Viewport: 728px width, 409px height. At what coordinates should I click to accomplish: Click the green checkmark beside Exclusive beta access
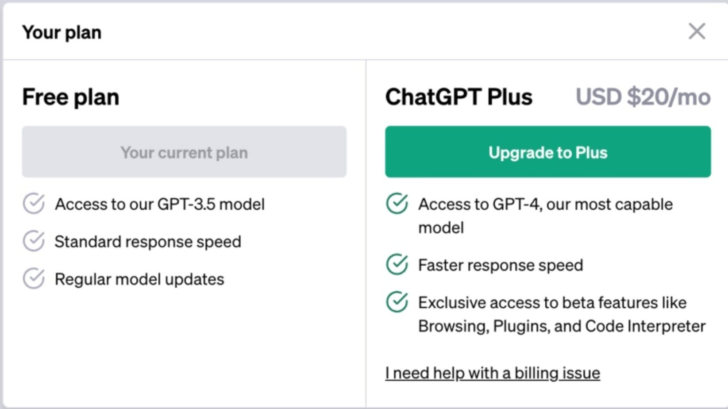click(x=397, y=302)
